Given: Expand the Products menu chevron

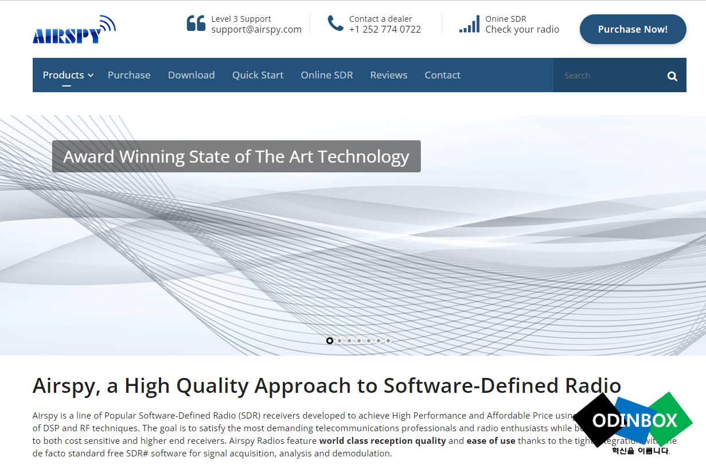Looking at the screenshot, I should coord(91,76).
